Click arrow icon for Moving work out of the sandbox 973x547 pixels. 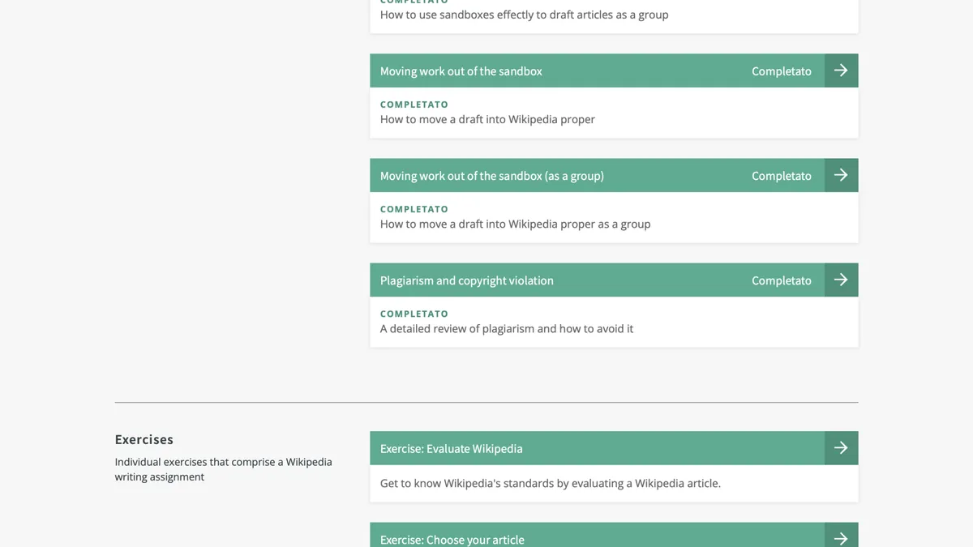point(841,71)
